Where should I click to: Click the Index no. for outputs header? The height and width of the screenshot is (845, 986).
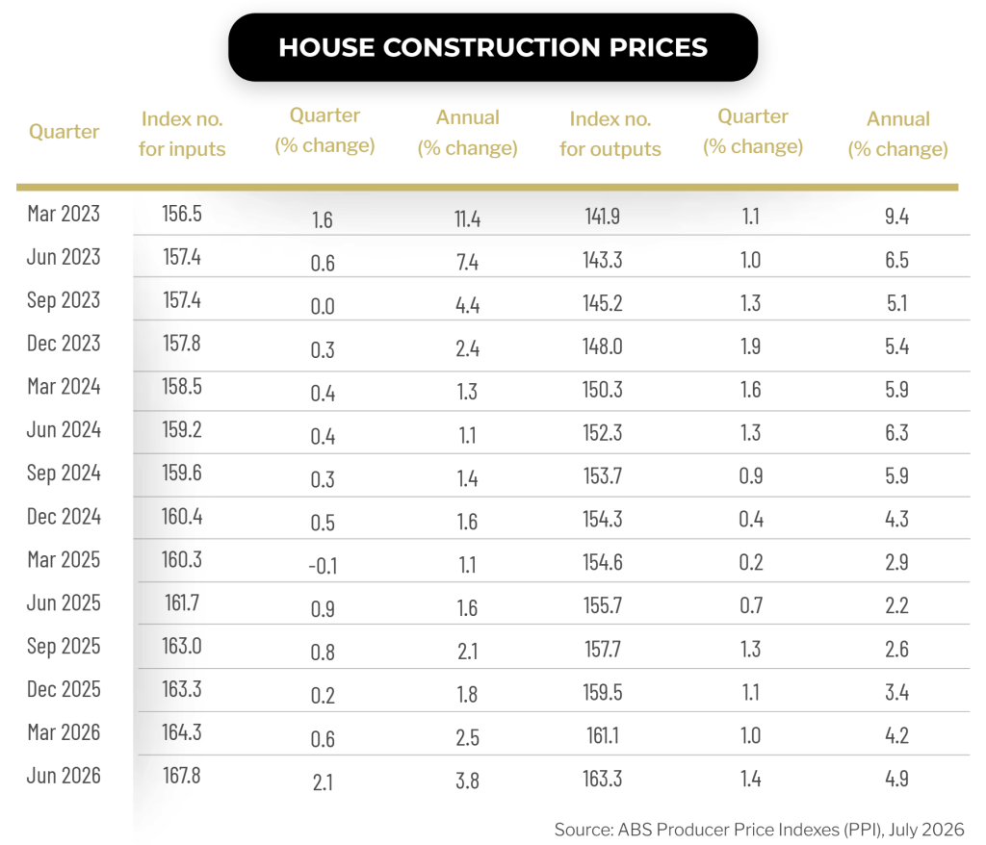[x=610, y=134]
